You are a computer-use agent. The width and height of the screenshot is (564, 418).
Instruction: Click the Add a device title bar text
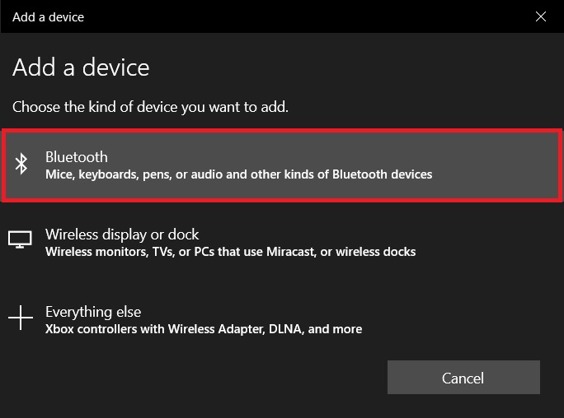click(48, 17)
